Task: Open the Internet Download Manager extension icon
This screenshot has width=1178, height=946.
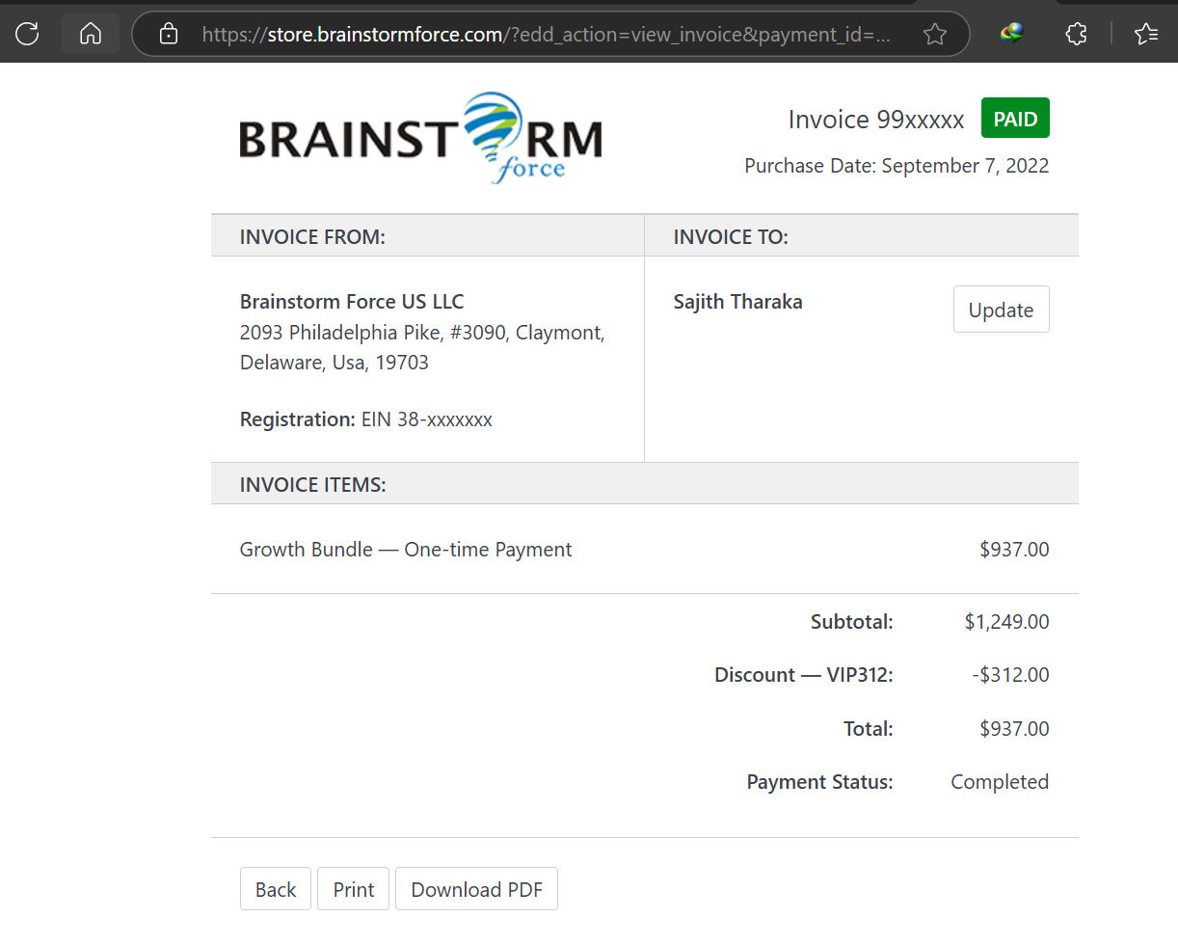Action: (x=1011, y=34)
